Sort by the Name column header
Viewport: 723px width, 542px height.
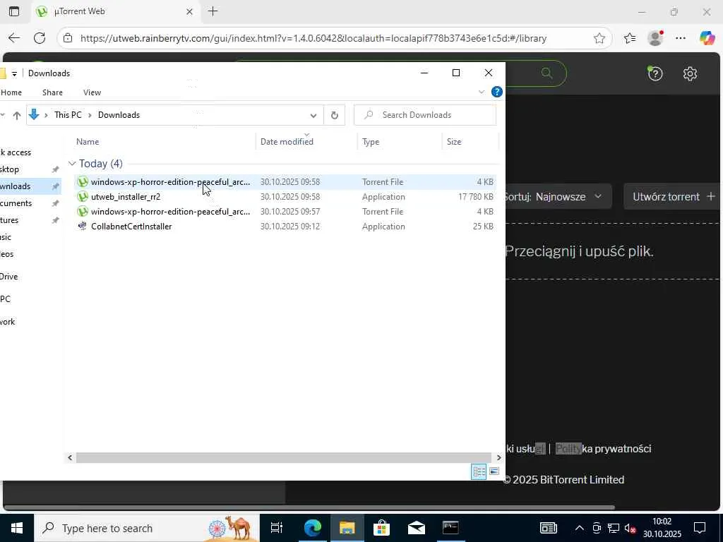point(164,141)
